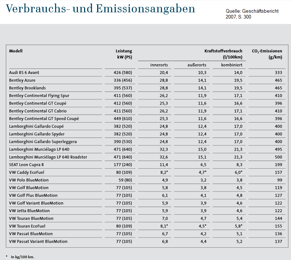Click the 'Kraftstoffverbrauch (l/100km)' column header
The image size is (291, 260).
pyautogui.click(x=223, y=54)
